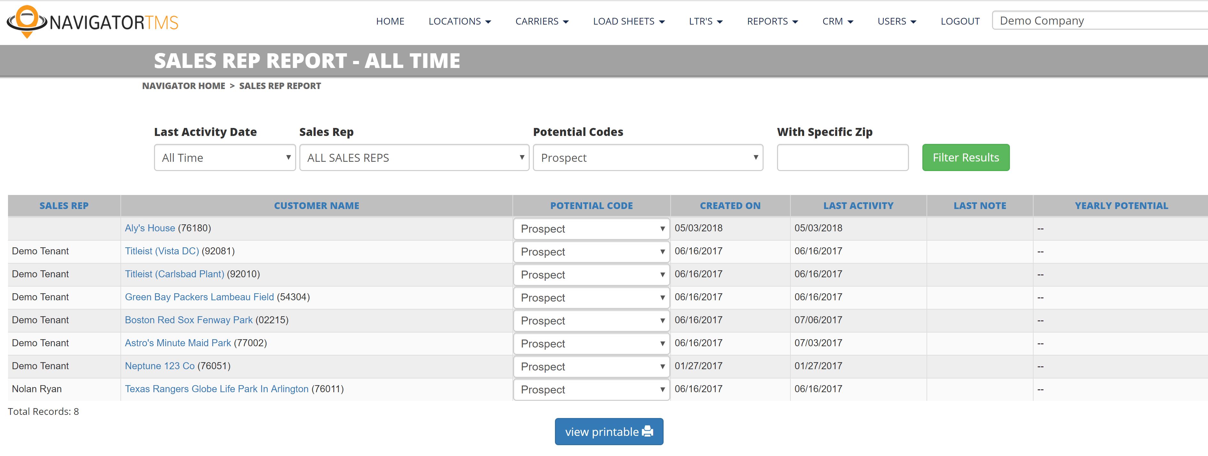The height and width of the screenshot is (456, 1208).
Task: Expand the Potential Codes filter dropdown
Action: click(x=648, y=158)
